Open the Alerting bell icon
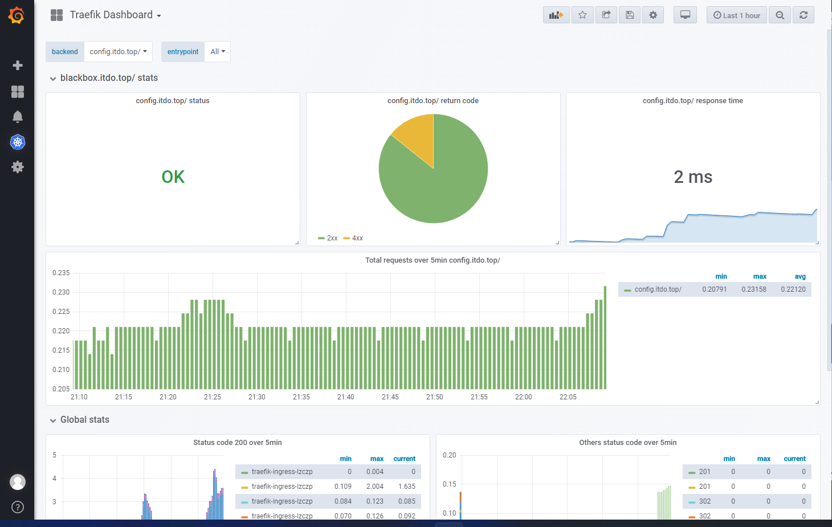 click(18, 117)
